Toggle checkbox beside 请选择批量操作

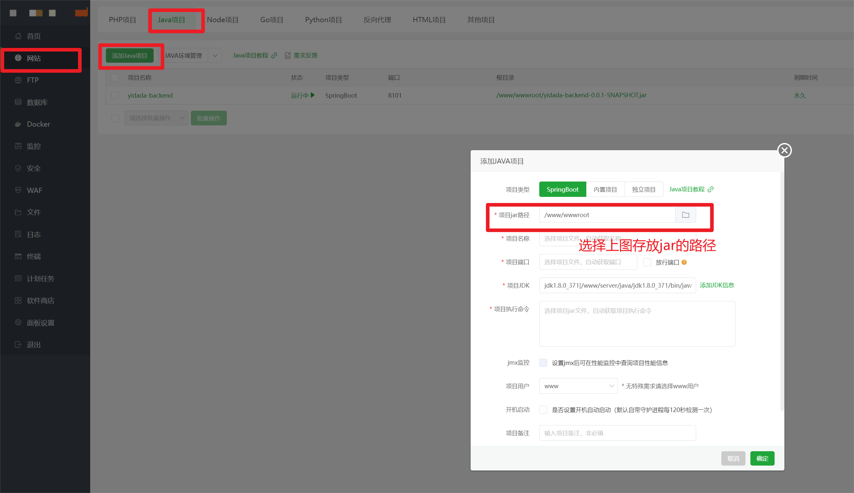[115, 118]
